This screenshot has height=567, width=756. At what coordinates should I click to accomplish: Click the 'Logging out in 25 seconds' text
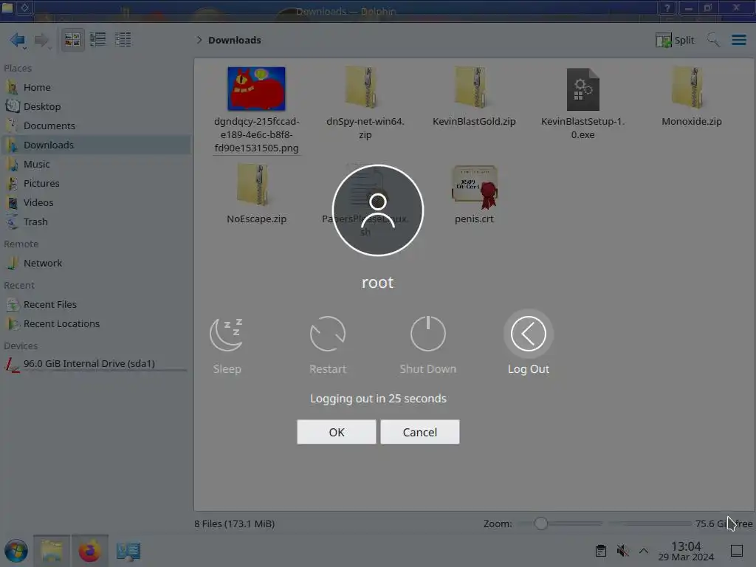(378, 399)
